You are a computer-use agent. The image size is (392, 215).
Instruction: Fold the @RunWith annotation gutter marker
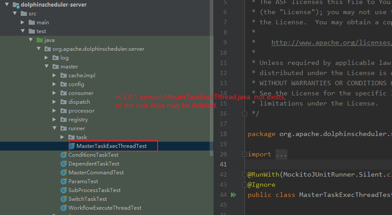[245, 174]
